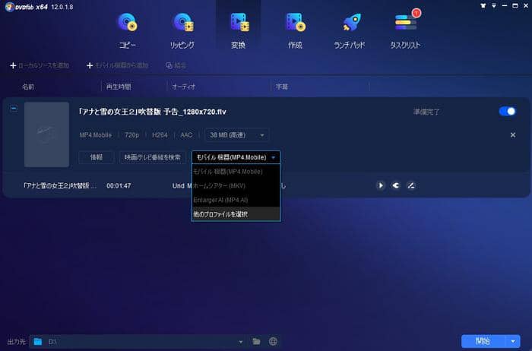
Task: Click the 情報 (Info) button
Action: [97, 157]
